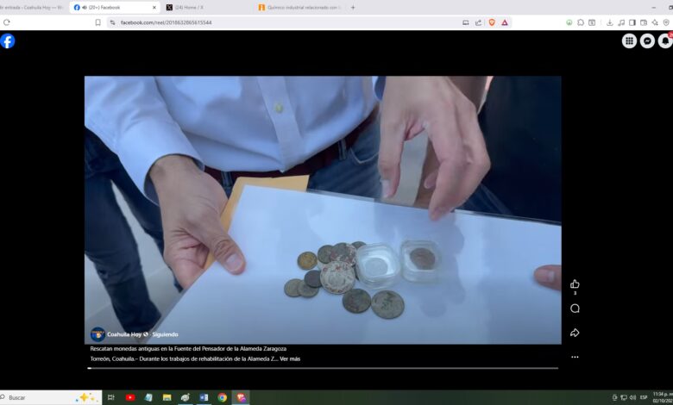The image size is (673, 405).
Task: Click the facebook.com URL address field
Action: pos(259,22)
